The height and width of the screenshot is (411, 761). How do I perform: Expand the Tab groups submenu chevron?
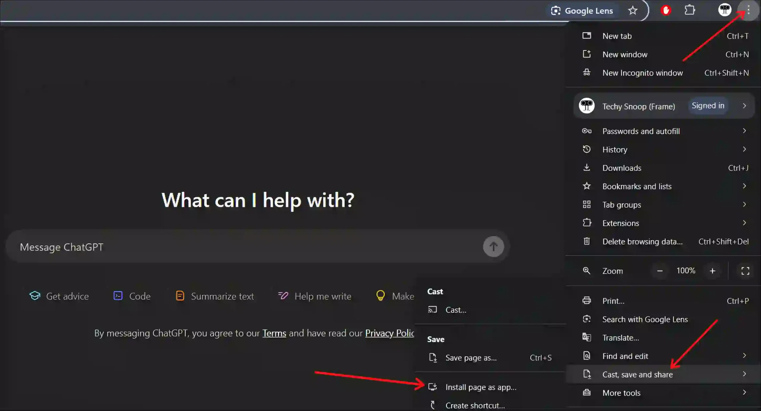click(x=744, y=204)
